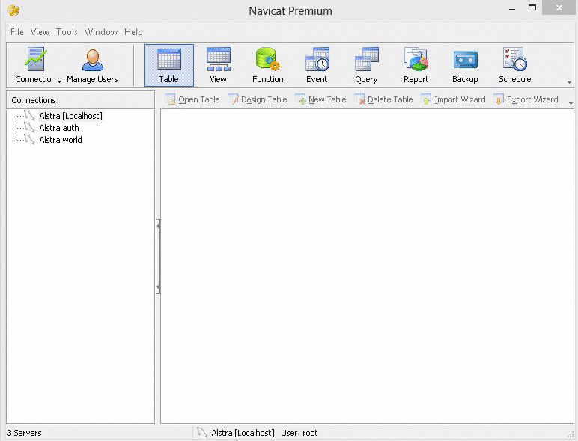Open the View menu in menu bar
This screenshot has height=441, width=578.
click(x=40, y=32)
